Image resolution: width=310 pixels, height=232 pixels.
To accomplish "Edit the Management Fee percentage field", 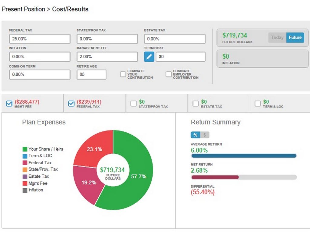I will (x=107, y=56).
